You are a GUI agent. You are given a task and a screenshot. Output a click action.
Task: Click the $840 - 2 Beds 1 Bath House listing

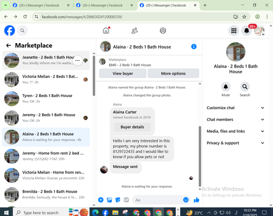click(130, 65)
